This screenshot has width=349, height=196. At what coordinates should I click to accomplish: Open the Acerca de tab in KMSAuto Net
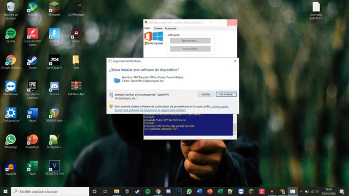(171, 28)
